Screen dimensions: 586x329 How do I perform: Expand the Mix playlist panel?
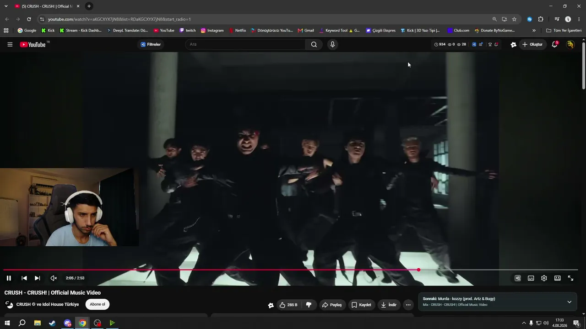pos(569,302)
